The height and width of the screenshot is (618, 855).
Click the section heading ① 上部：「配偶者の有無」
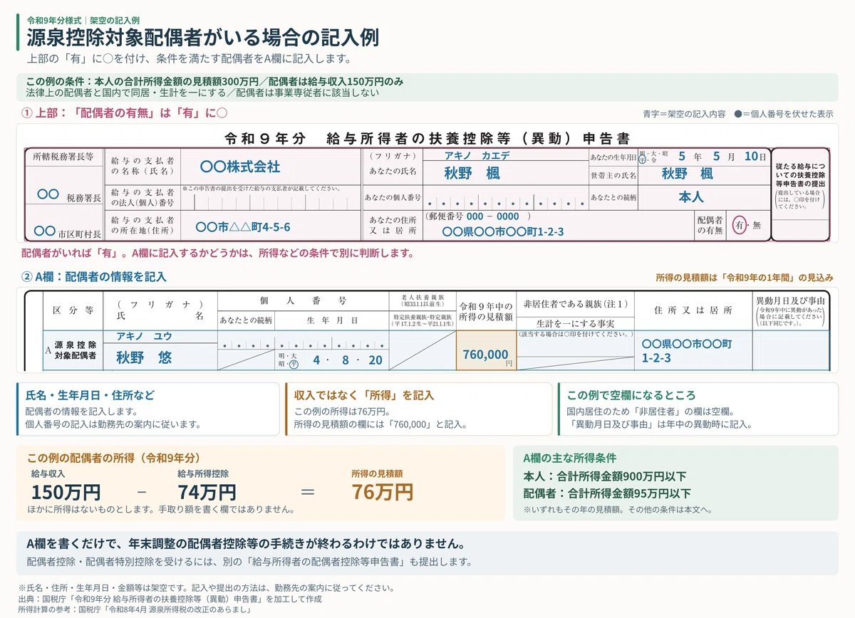pos(125,112)
